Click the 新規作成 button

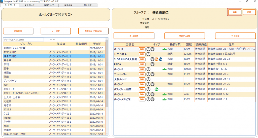[x=18, y=31]
